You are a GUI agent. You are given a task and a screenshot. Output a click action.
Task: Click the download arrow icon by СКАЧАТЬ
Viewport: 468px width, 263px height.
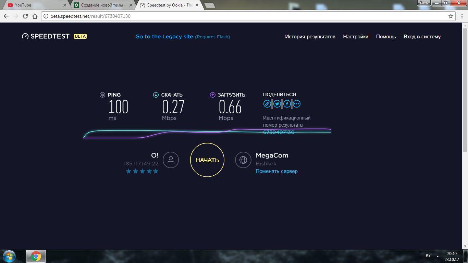point(156,95)
